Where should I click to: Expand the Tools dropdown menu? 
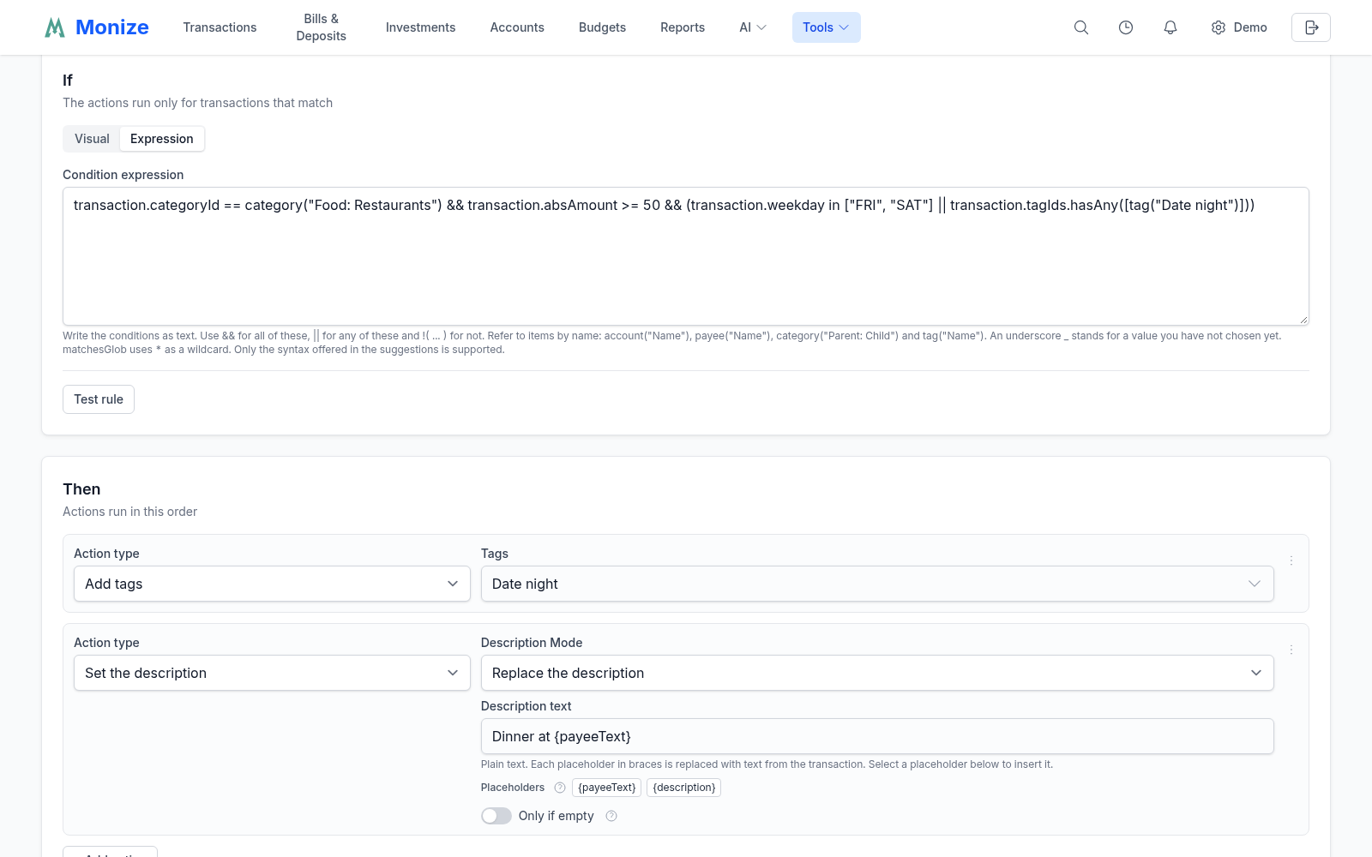pos(826,27)
